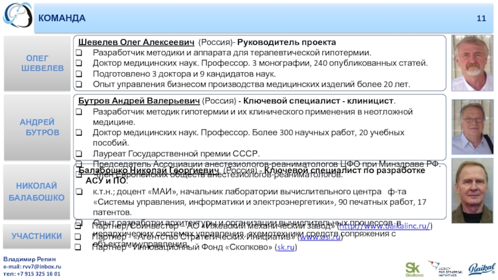498x280 pixels.
Task: Click the name Бутров Андрей Валерьевич
Action: [139, 101]
